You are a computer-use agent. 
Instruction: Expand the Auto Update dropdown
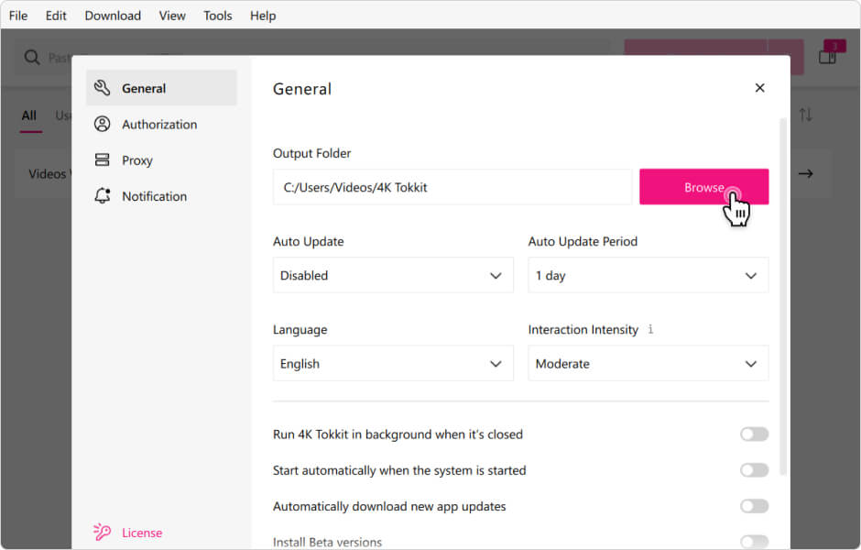click(393, 275)
